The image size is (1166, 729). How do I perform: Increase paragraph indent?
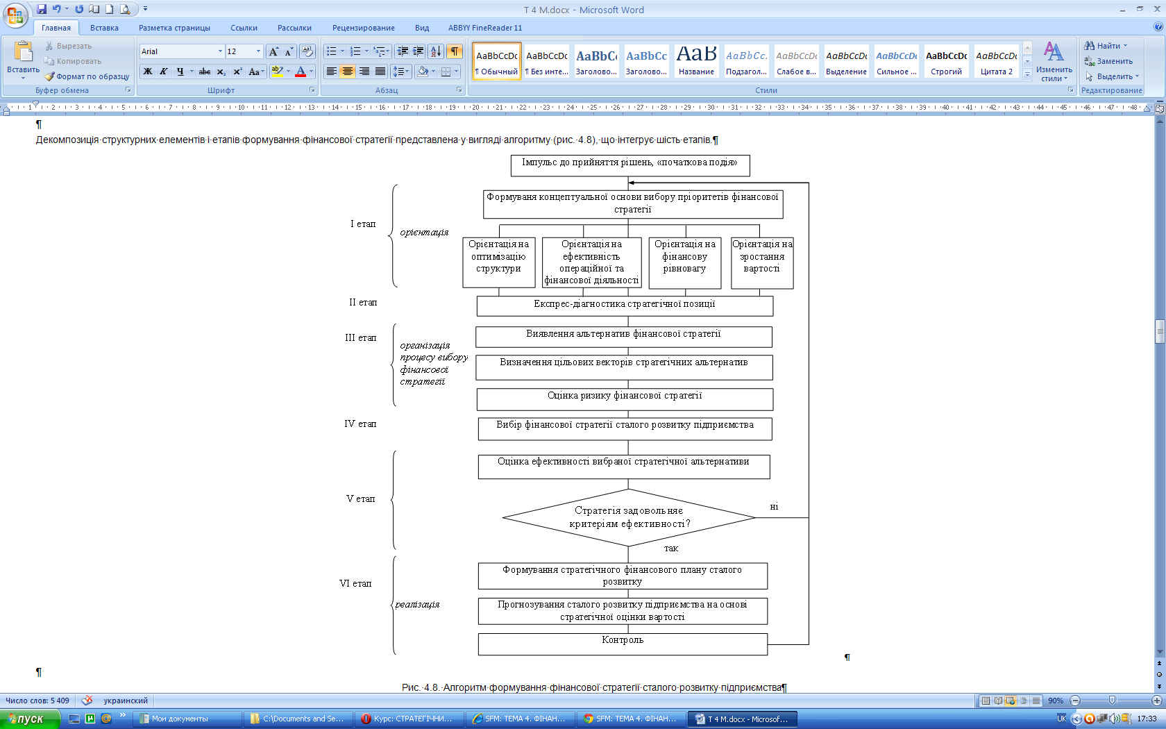coord(419,51)
